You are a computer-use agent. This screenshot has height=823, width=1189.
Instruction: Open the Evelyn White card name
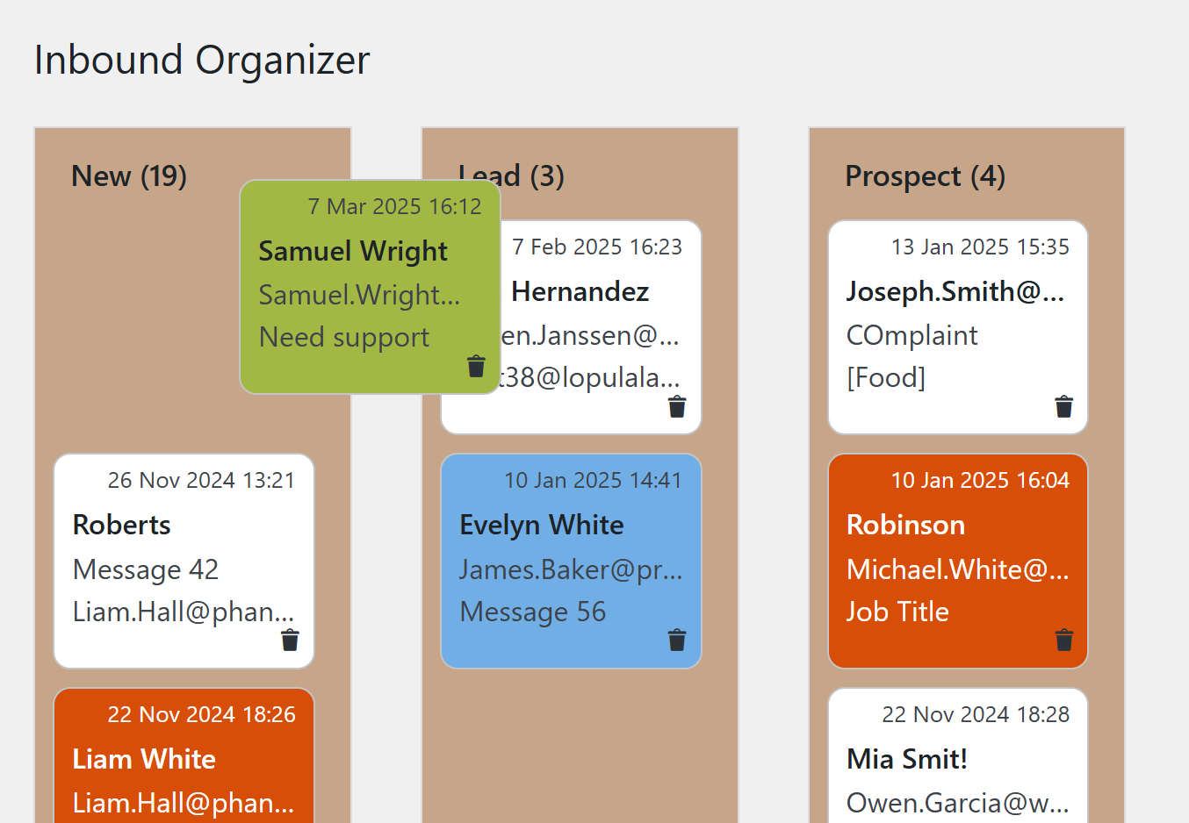click(542, 525)
